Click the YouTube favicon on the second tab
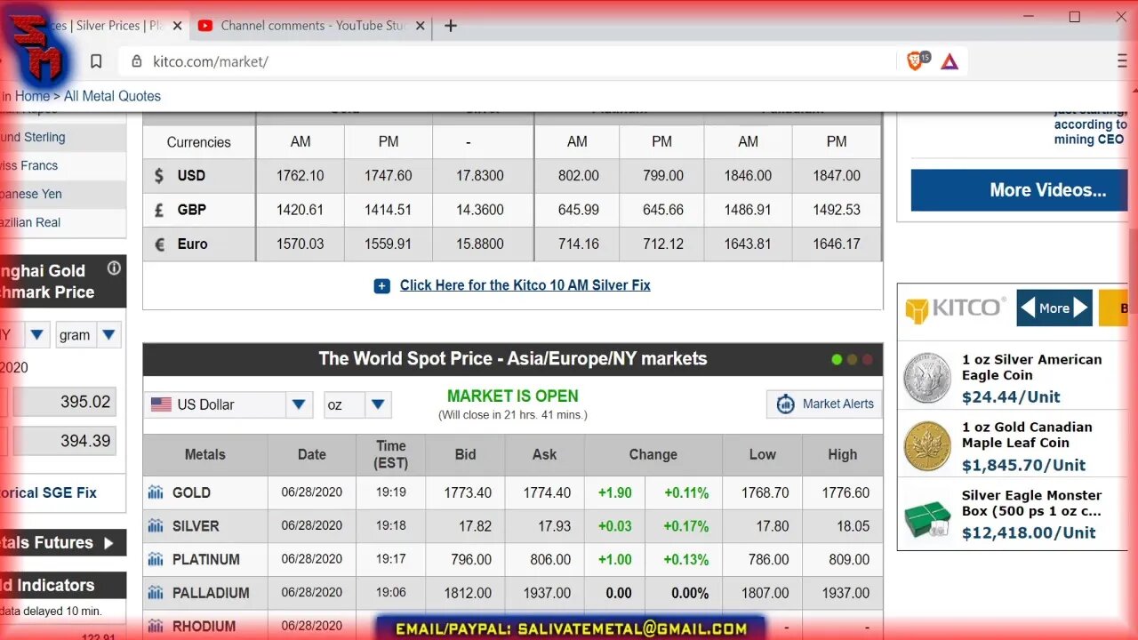Image resolution: width=1138 pixels, height=640 pixels. [205, 26]
